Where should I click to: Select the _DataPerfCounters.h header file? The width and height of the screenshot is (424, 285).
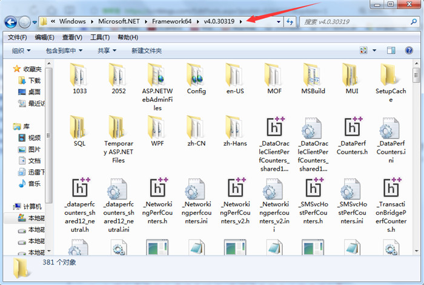[352, 136]
